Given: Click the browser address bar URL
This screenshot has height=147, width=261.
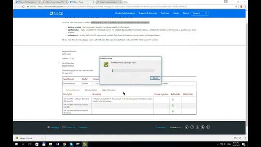Looking at the screenshot, I should [x=113, y=7].
